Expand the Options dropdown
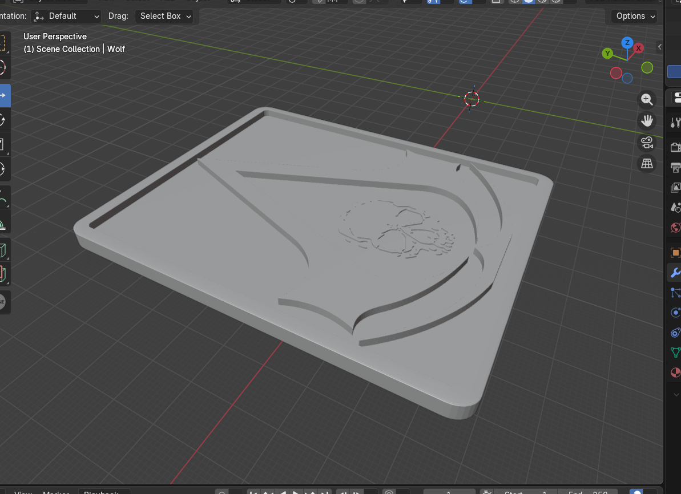Image resolution: width=681 pixels, height=494 pixels. click(x=635, y=16)
